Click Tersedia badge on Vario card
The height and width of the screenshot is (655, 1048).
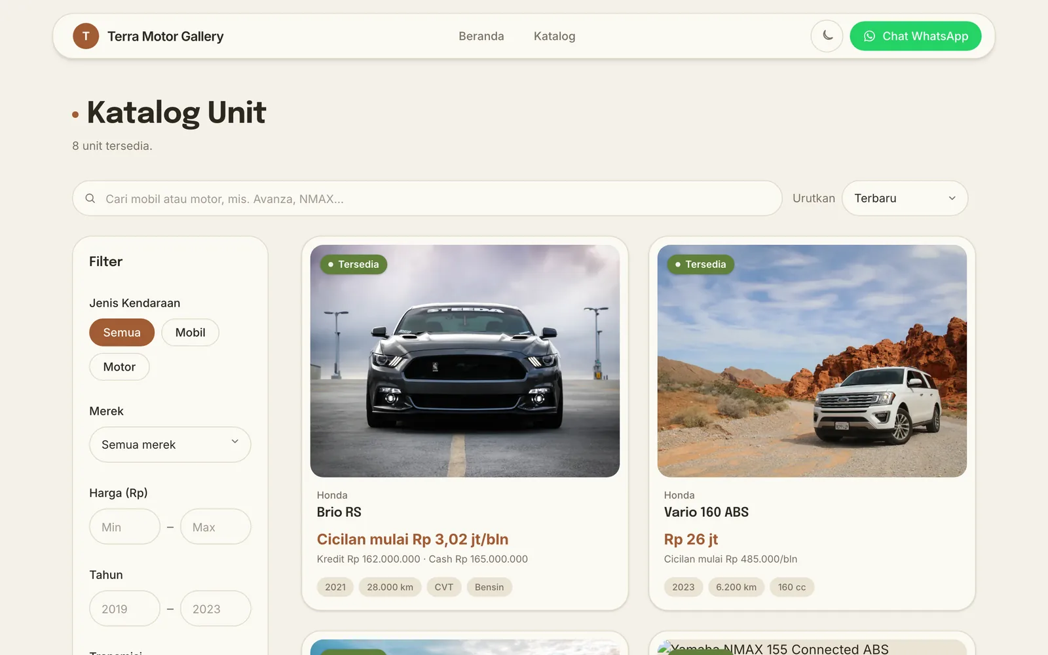pyautogui.click(x=701, y=265)
